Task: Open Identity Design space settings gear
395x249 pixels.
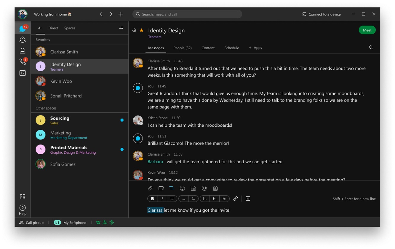Action: coord(134,30)
